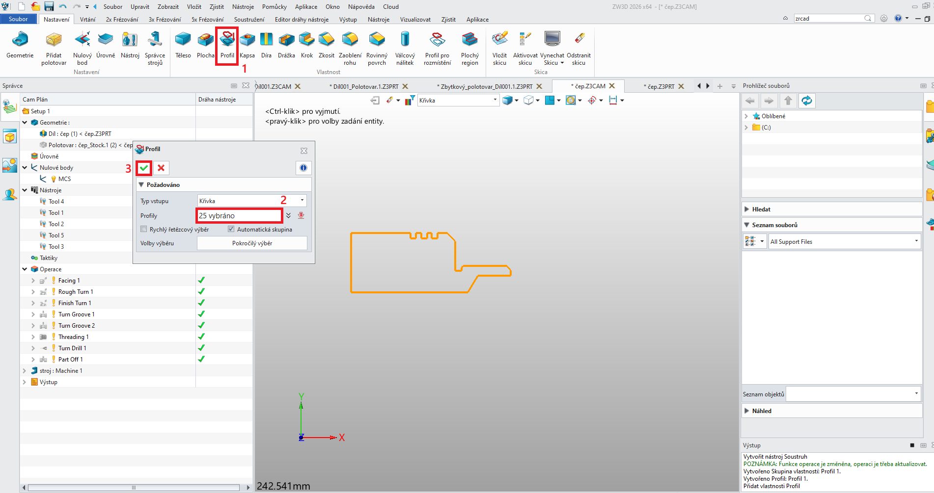
Task: Click Odstranit skicu icon
Action: [x=578, y=49]
